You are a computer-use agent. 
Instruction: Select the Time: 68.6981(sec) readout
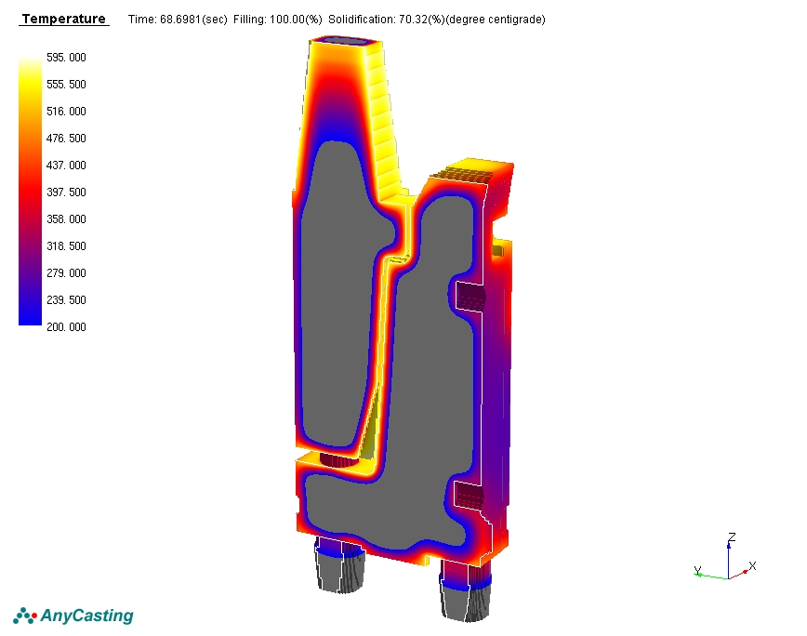tap(178, 20)
